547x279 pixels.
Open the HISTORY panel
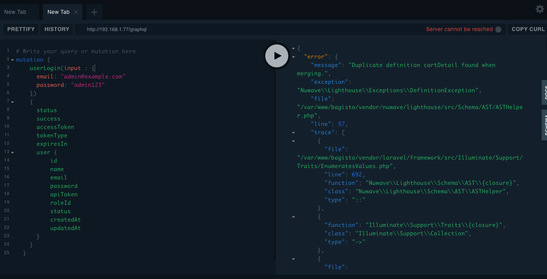57,29
